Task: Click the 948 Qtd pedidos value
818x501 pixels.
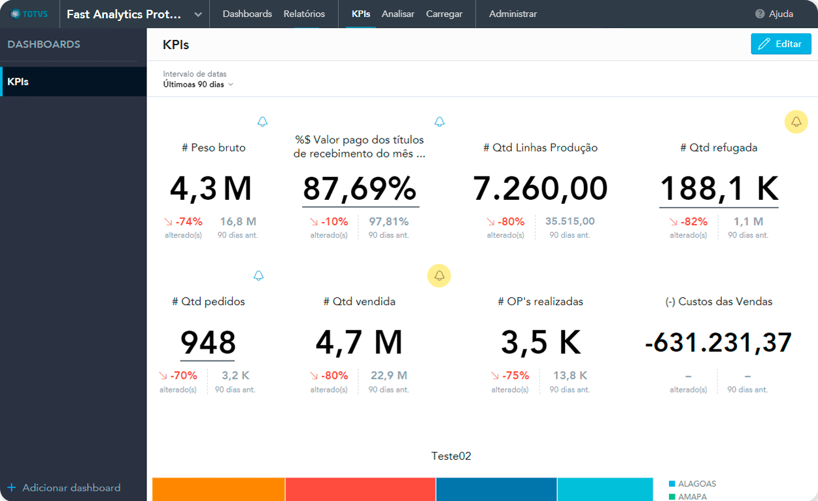Action: [207, 343]
